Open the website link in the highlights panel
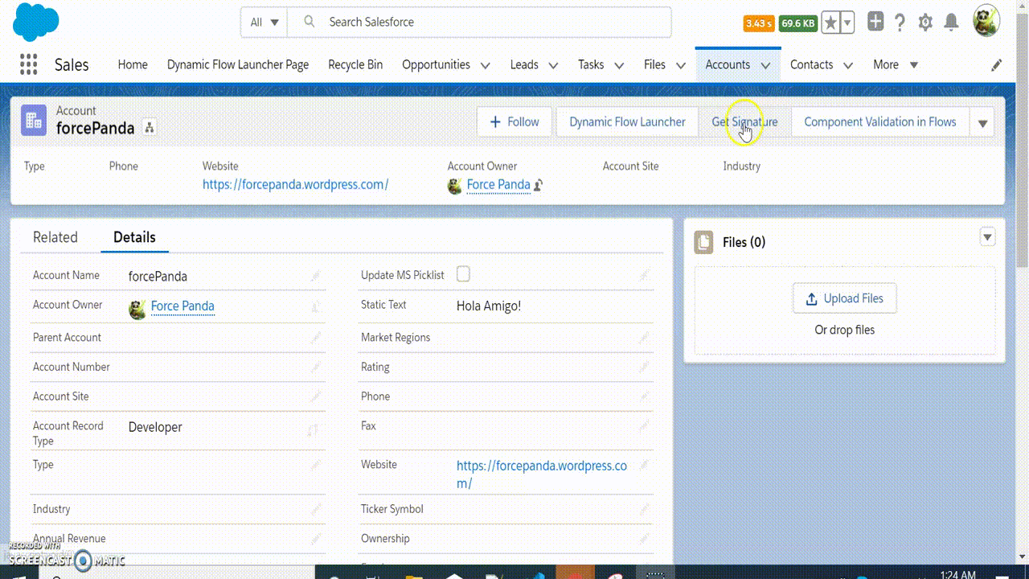 click(295, 185)
